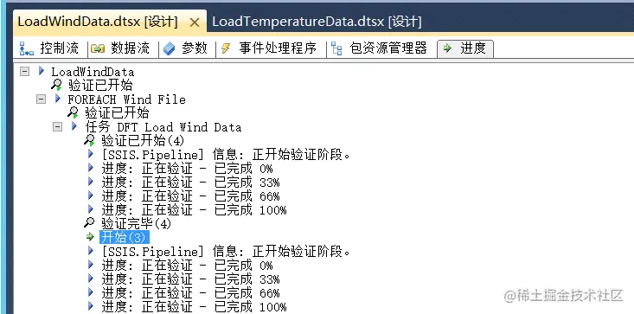
Task: Click green arrow icon beside 开始(3)
Action: click(90, 237)
